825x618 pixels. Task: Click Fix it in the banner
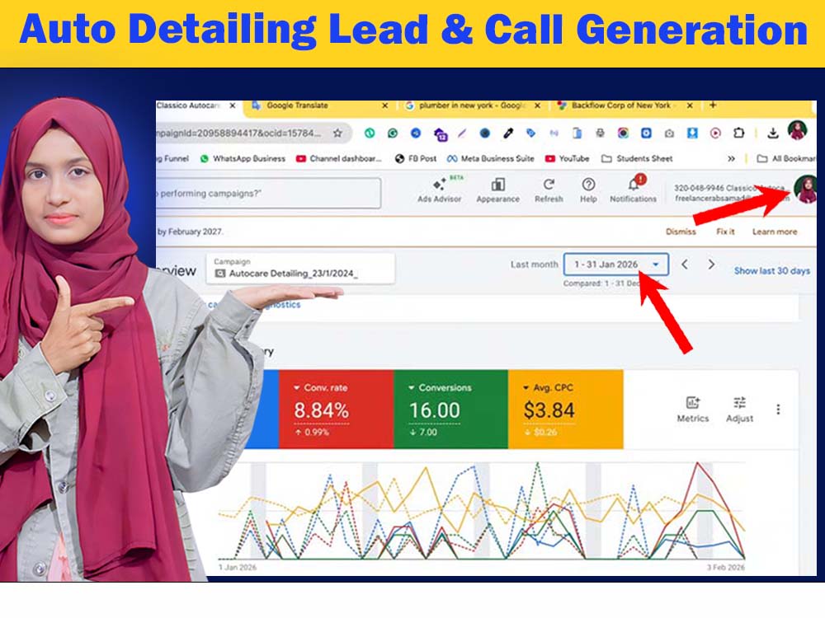(x=725, y=232)
